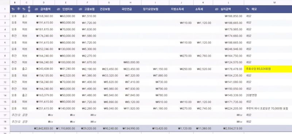Click the text-type icon beside 메모 header

(x=248, y=9)
